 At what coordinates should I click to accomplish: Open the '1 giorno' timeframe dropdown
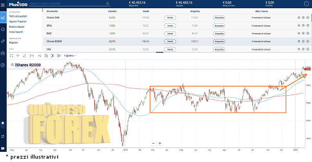click(69, 55)
